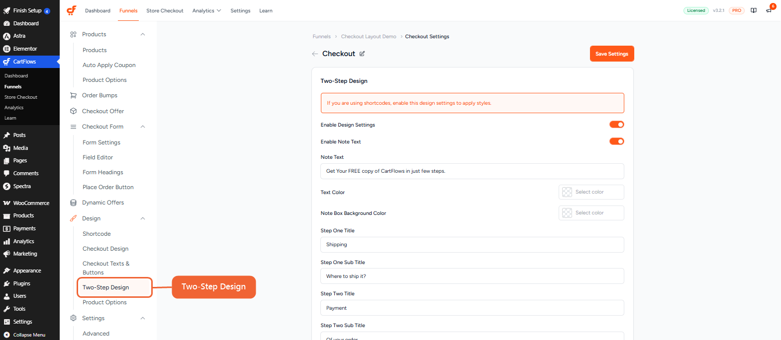Select Shortcode under Design
The image size is (781, 340).
97,234
